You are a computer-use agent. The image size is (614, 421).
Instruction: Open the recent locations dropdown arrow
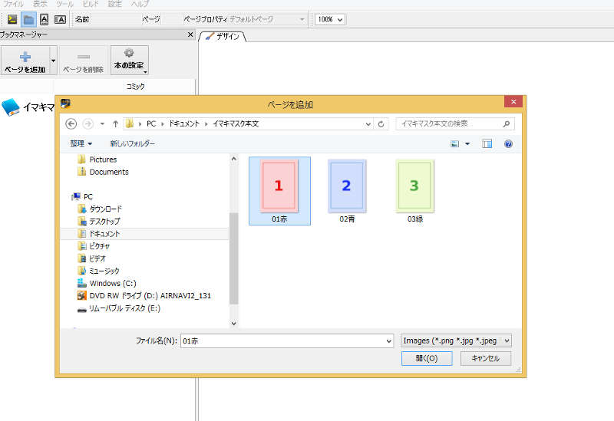(x=102, y=124)
